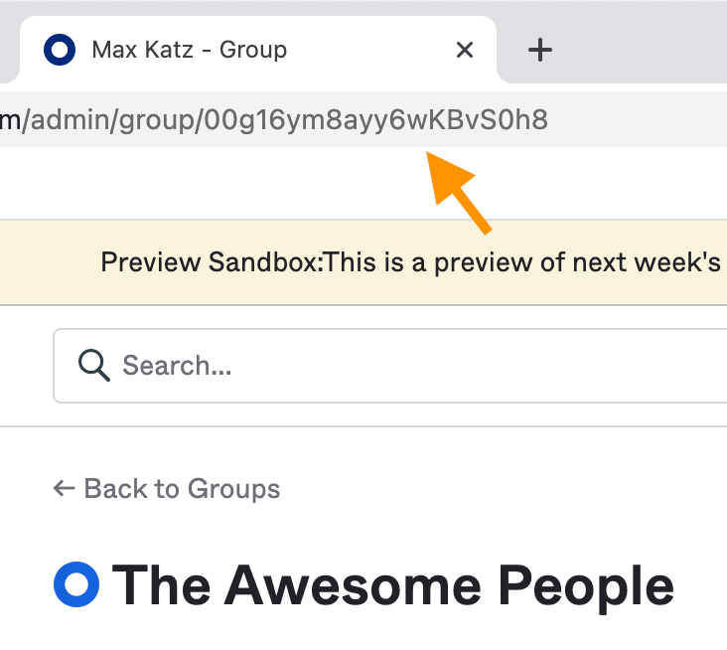Click the blue circle group icon
The image size is (727, 650).
coord(76,584)
